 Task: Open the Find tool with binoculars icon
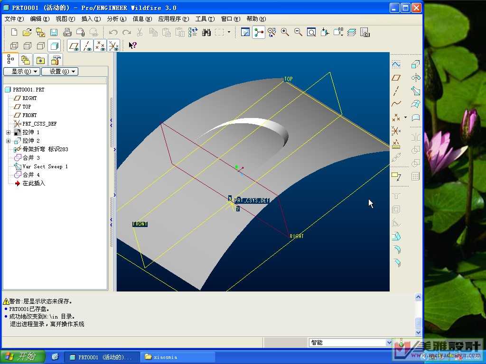tap(206, 32)
